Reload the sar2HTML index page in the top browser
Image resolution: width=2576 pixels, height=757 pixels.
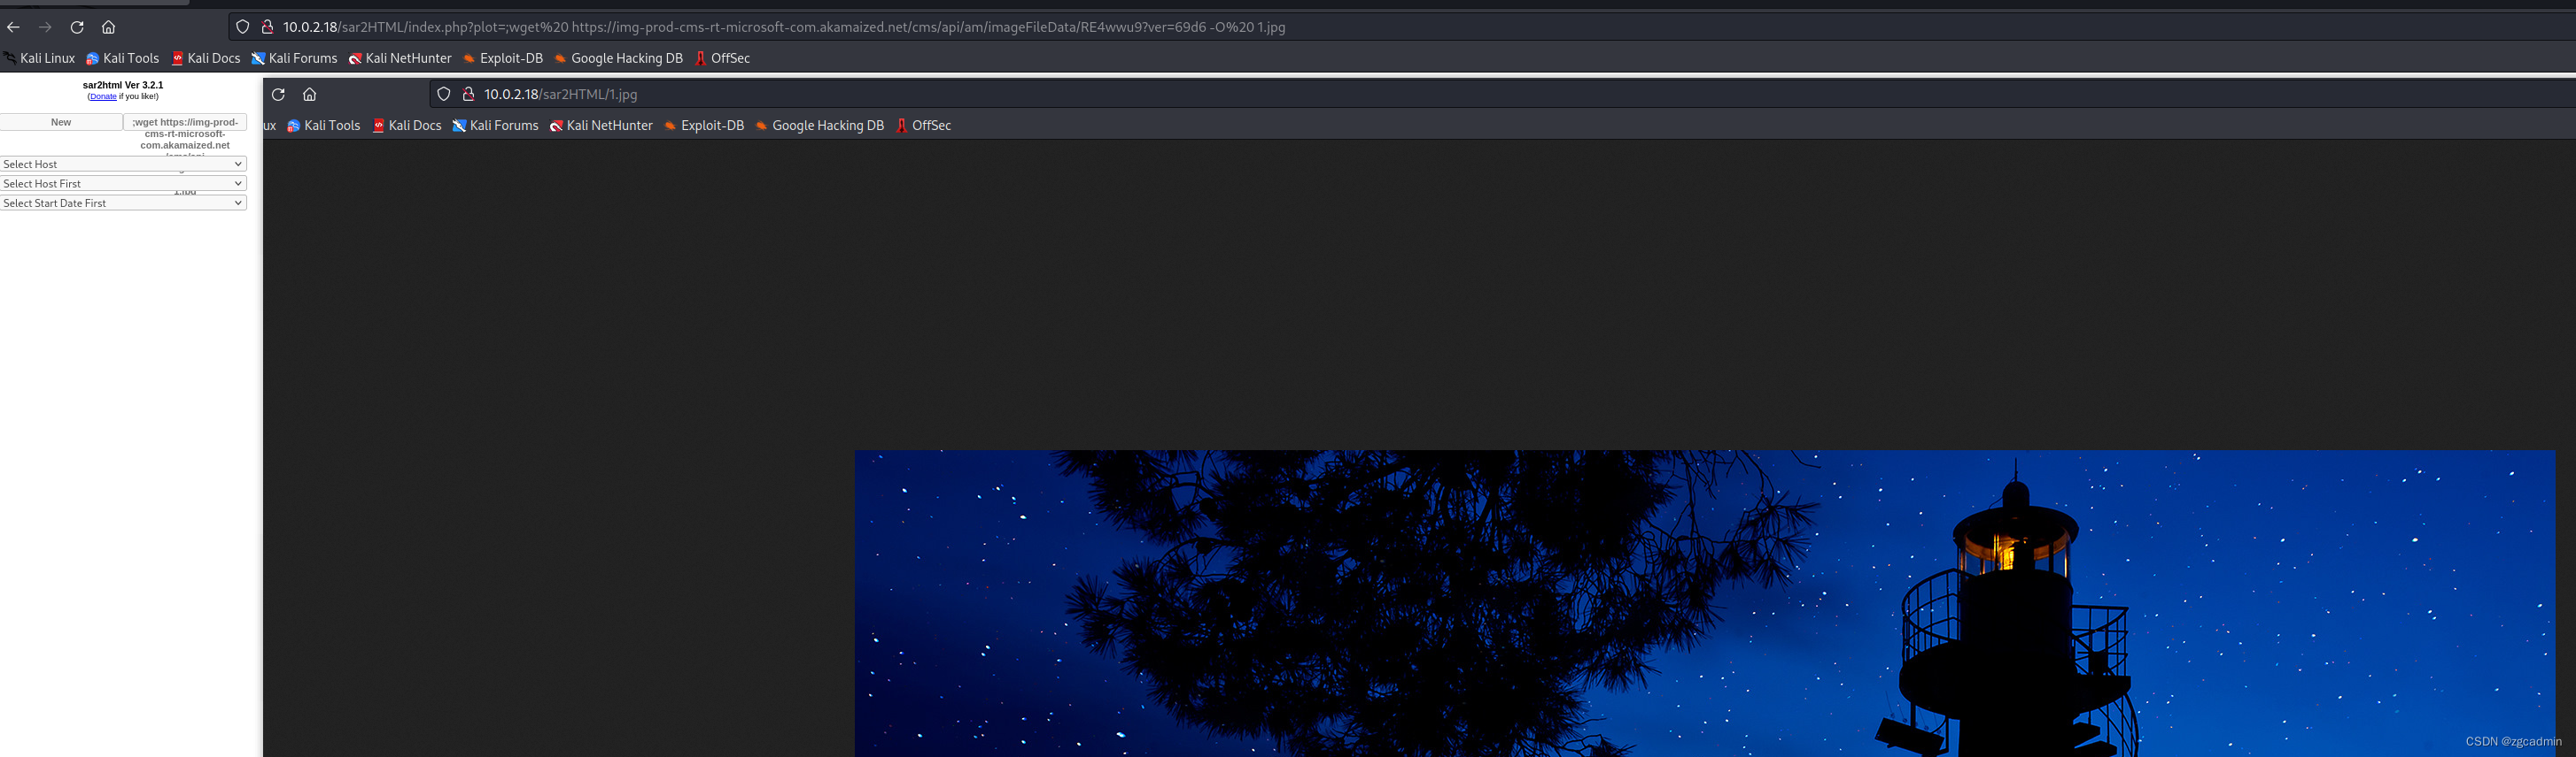tap(77, 27)
